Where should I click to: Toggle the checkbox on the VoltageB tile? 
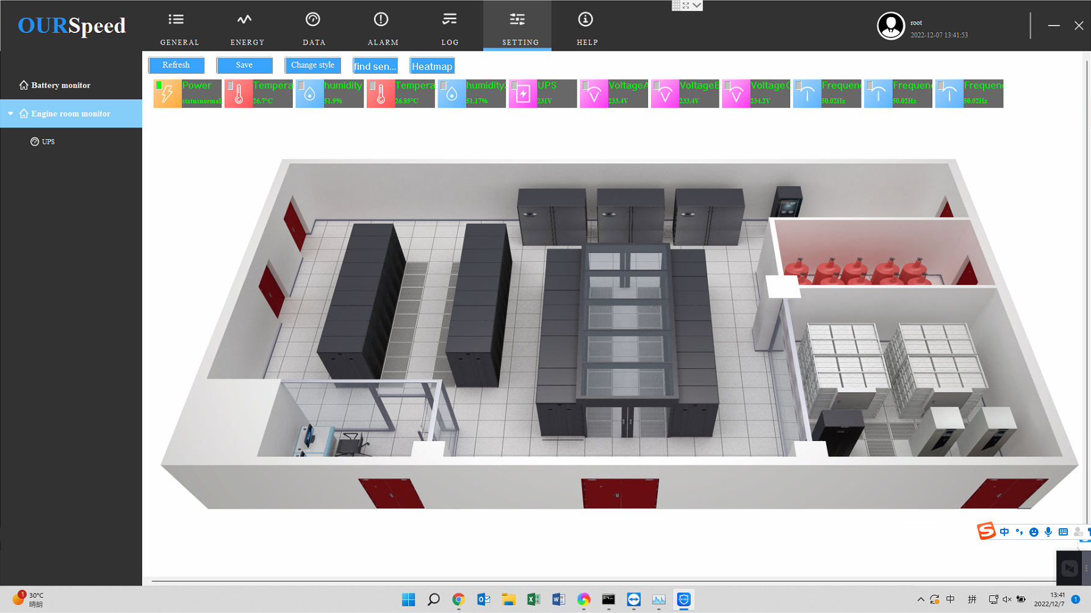657,85
